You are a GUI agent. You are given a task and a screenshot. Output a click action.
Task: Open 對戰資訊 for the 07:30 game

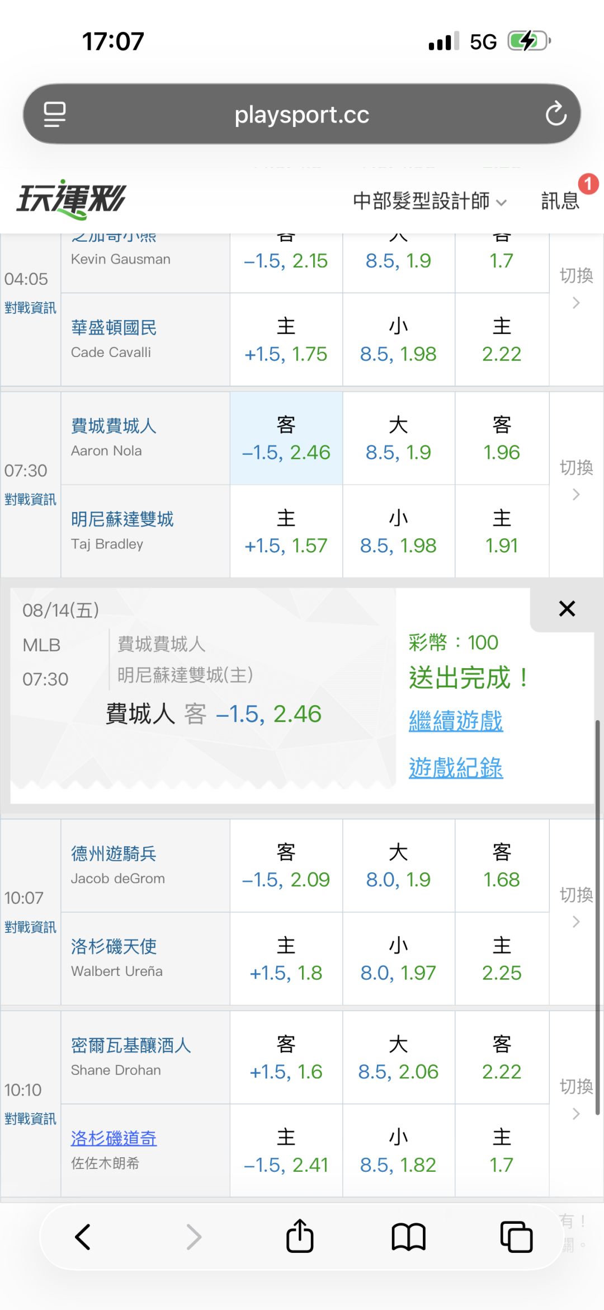(30, 499)
